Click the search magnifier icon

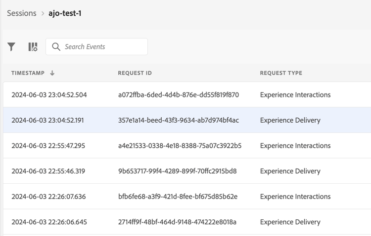tap(56, 47)
